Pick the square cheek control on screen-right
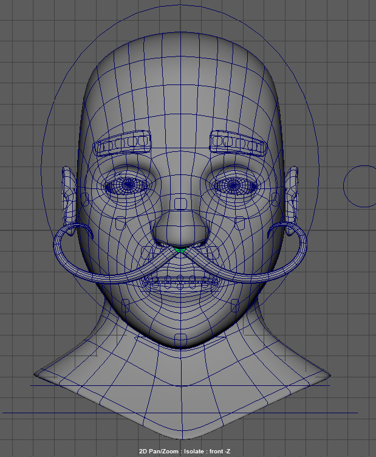 click(239, 221)
